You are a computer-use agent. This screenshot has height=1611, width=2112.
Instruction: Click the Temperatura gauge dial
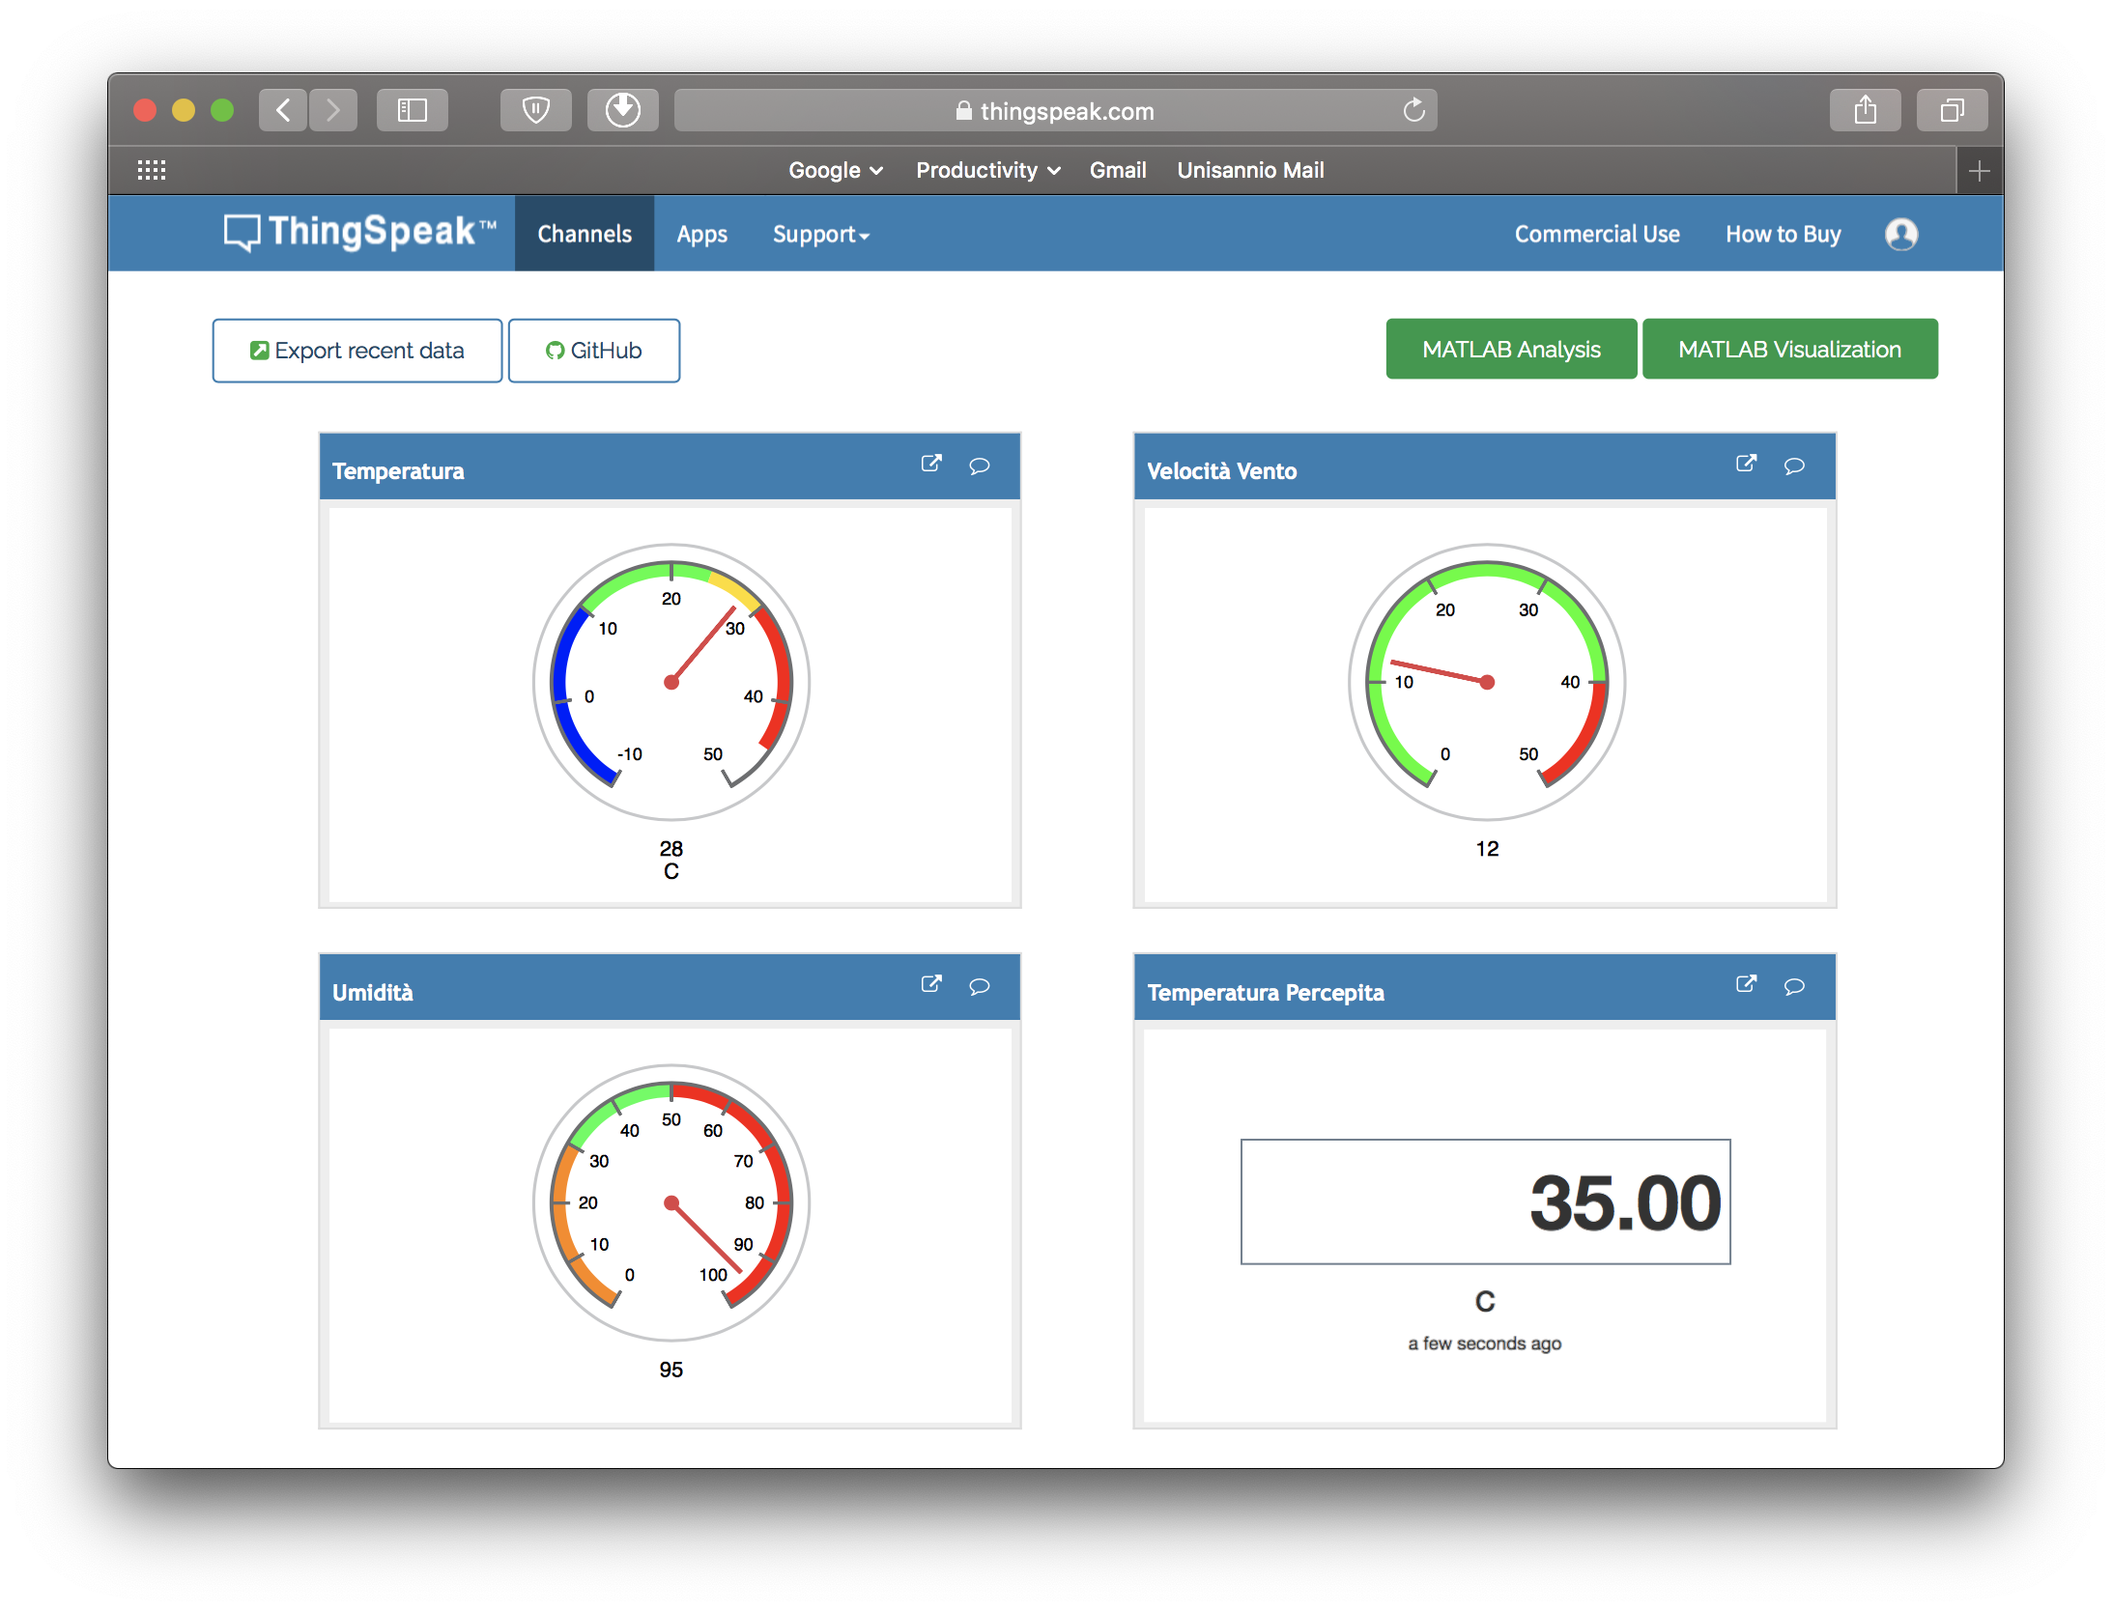671,683
